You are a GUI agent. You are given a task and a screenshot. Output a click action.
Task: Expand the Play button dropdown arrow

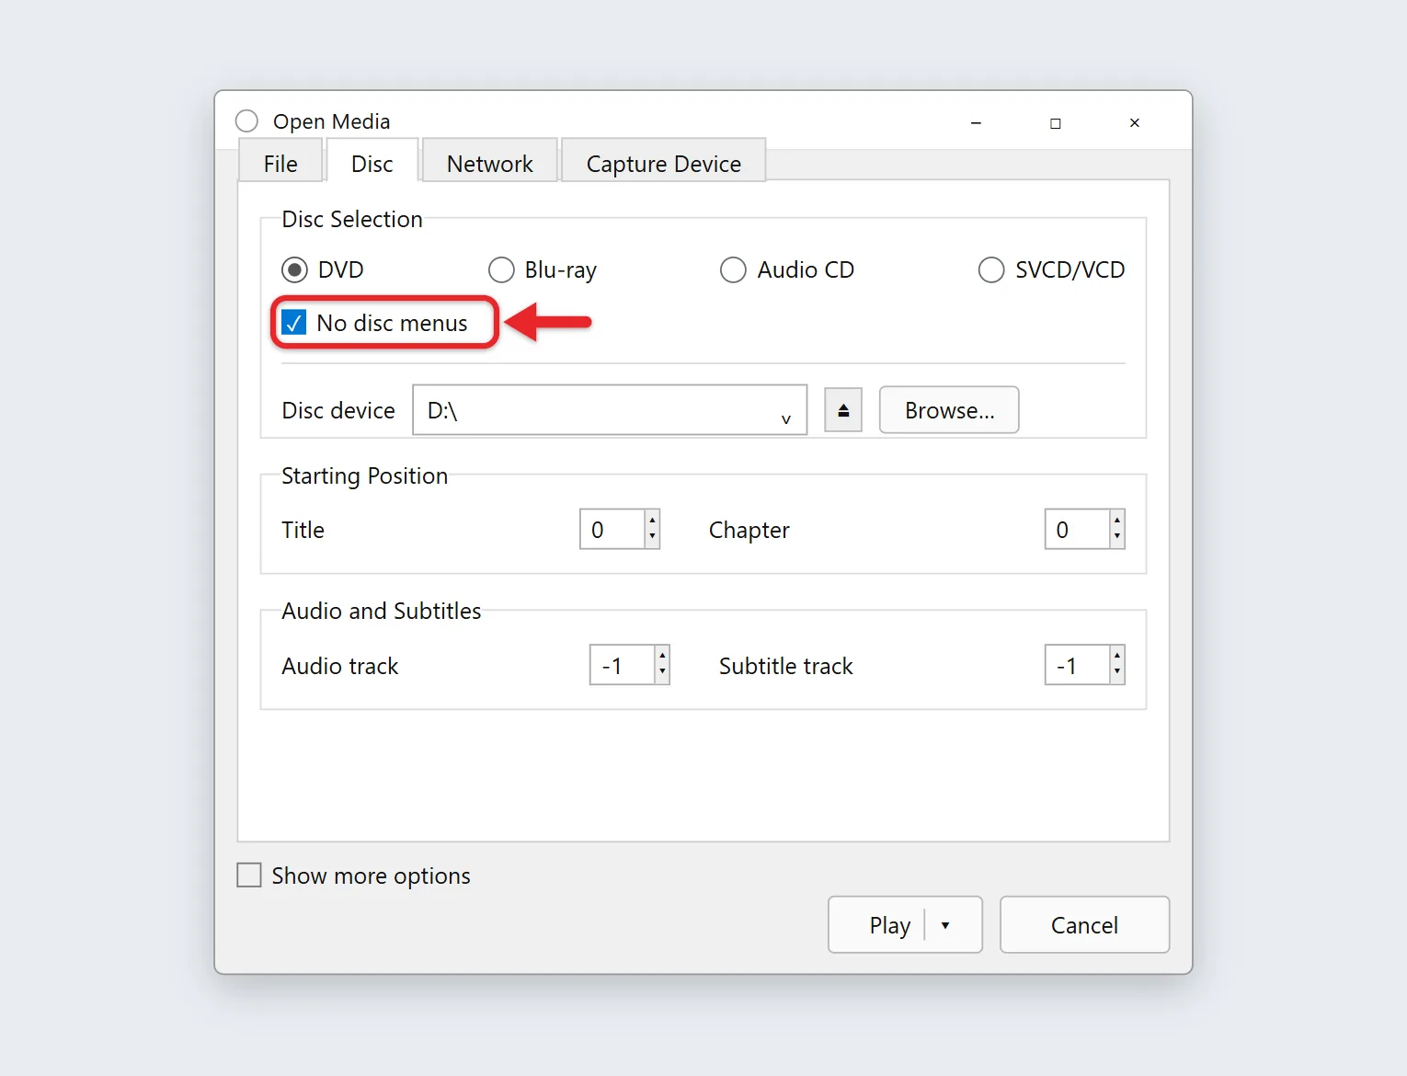[945, 925]
